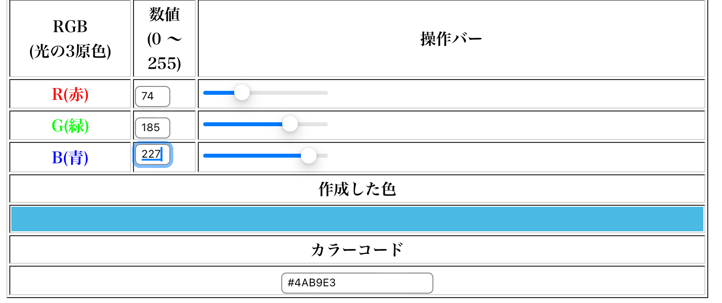Focus the G value field showing 185
The image size is (722, 303).
(152, 128)
